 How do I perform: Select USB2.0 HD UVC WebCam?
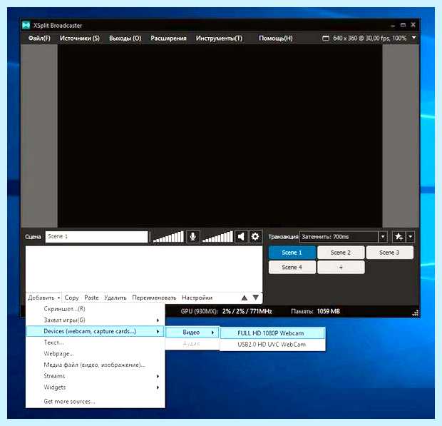coord(272,345)
